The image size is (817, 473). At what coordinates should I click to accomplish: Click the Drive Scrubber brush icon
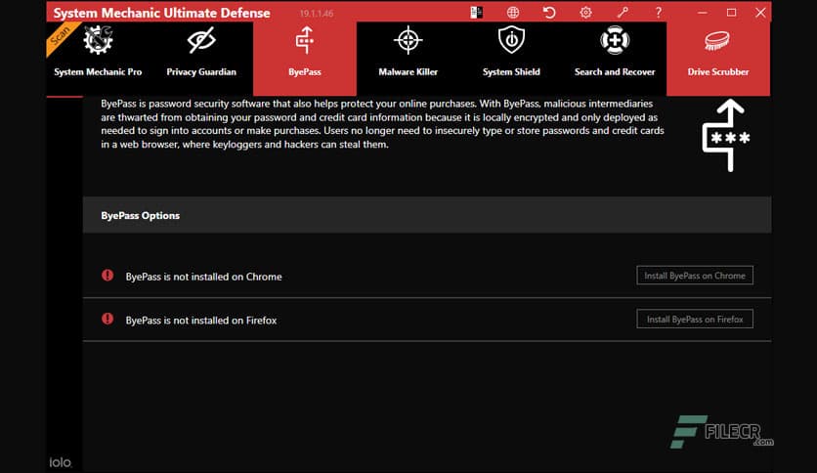coord(717,41)
